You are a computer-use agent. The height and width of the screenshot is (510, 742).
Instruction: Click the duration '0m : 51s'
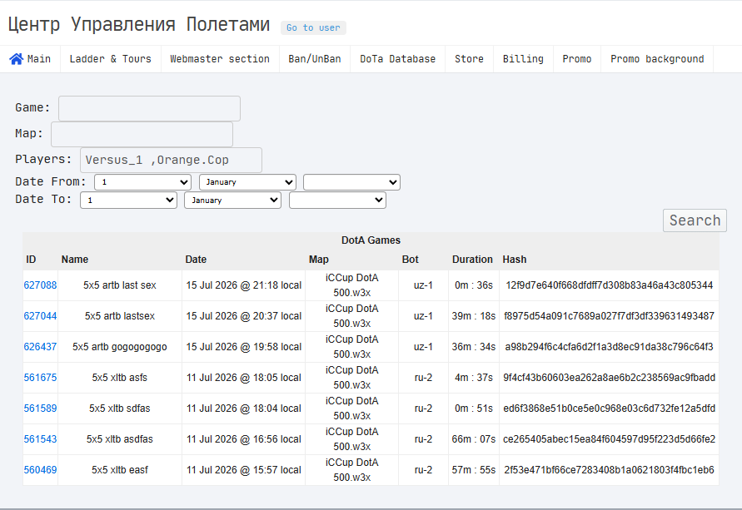474,408
